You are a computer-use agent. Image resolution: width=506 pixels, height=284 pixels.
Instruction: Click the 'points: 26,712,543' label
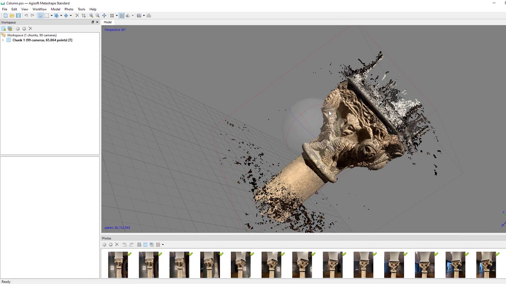[117, 228]
